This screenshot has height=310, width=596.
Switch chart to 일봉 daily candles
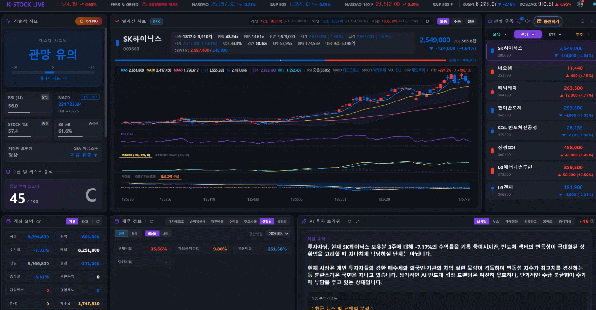[443, 21]
